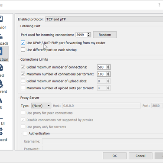163x163 pixels.
Task: Open the RSS settings icon
Action: click(1, 100)
